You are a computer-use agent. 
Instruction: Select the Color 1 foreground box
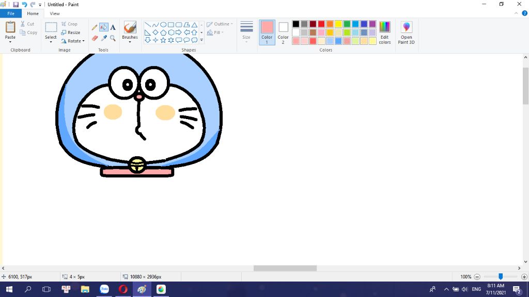click(x=267, y=32)
